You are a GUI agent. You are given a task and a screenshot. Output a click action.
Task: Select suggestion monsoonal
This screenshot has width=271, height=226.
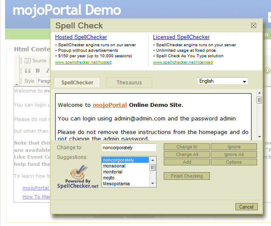click(125, 166)
